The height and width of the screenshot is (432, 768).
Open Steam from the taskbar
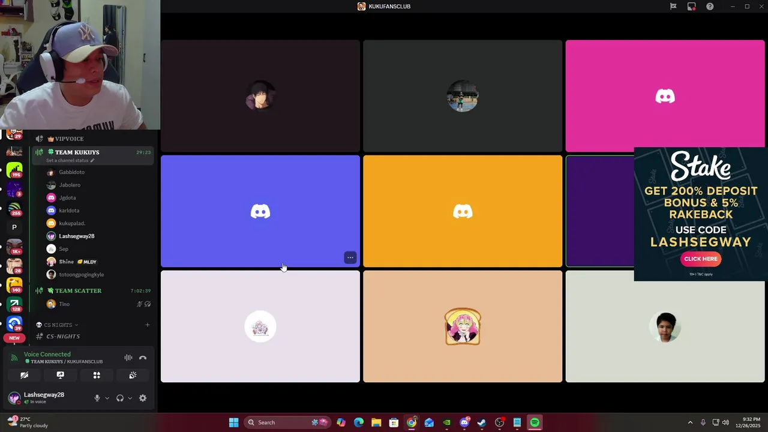pyautogui.click(x=482, y=422)
